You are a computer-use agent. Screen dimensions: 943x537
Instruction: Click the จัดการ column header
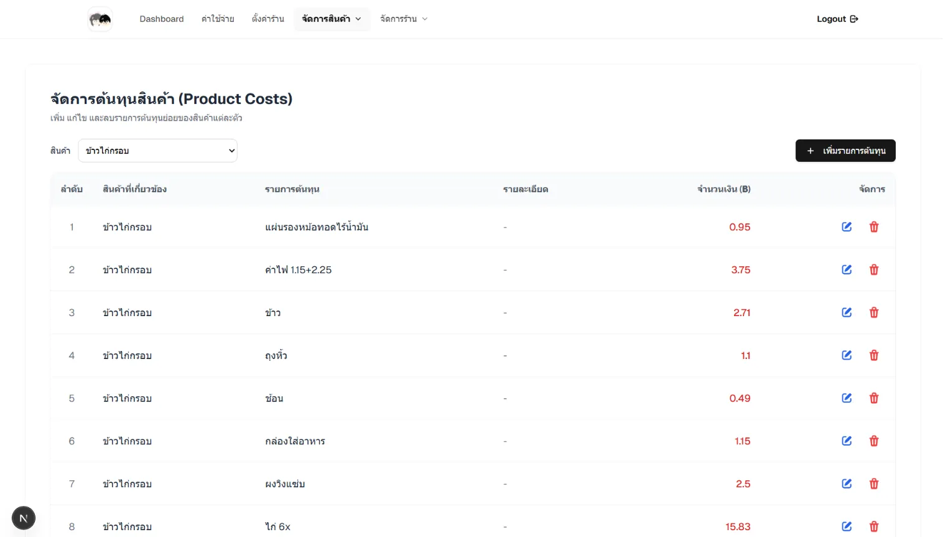click(x=872, y=189)
